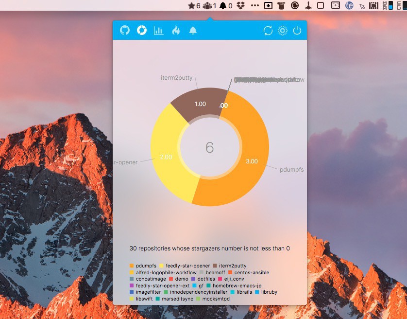Click the gf legend entry
Screen dimensions: 407x319
click(x=198, y=285)
